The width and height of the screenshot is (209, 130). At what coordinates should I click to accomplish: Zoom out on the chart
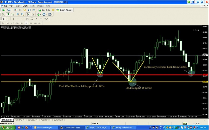22,14
